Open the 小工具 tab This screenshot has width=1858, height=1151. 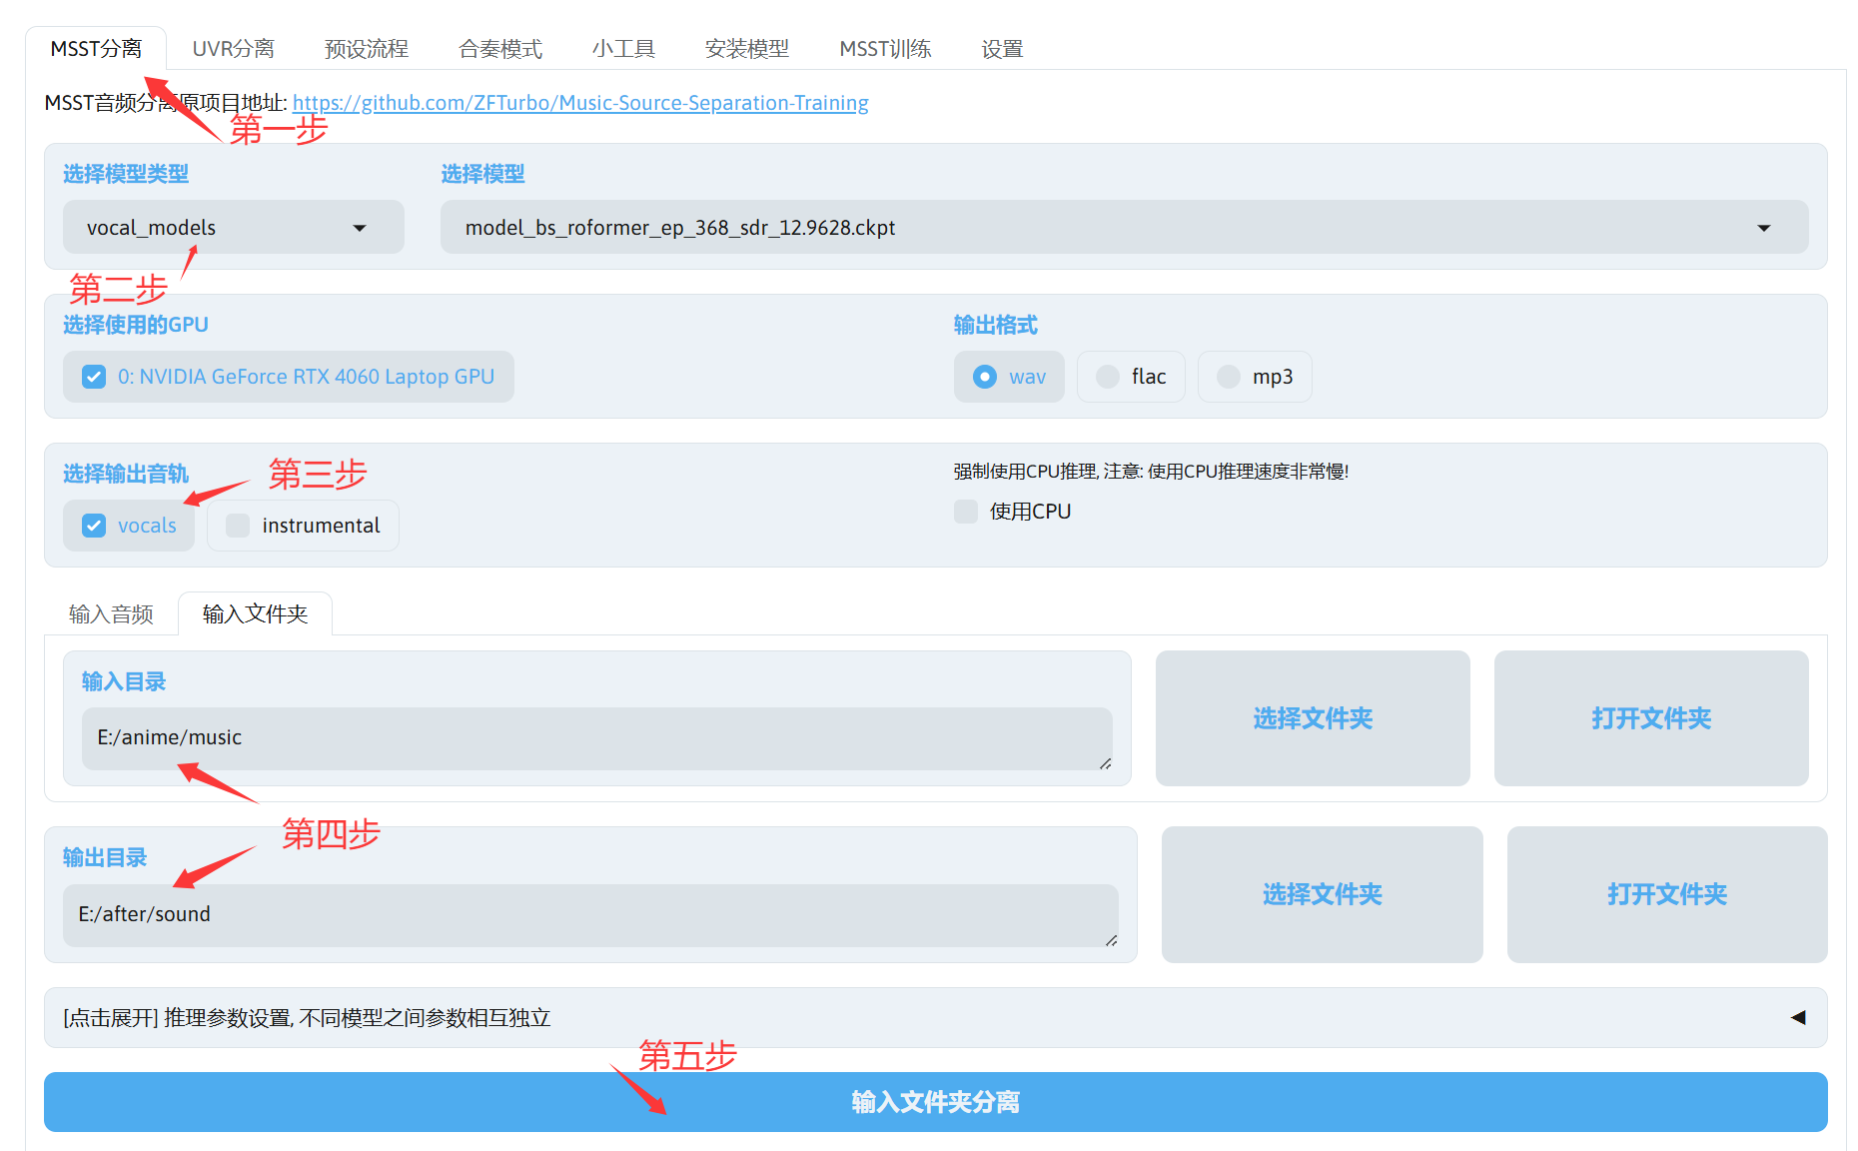pyautogui.click(x=623, y=49)
